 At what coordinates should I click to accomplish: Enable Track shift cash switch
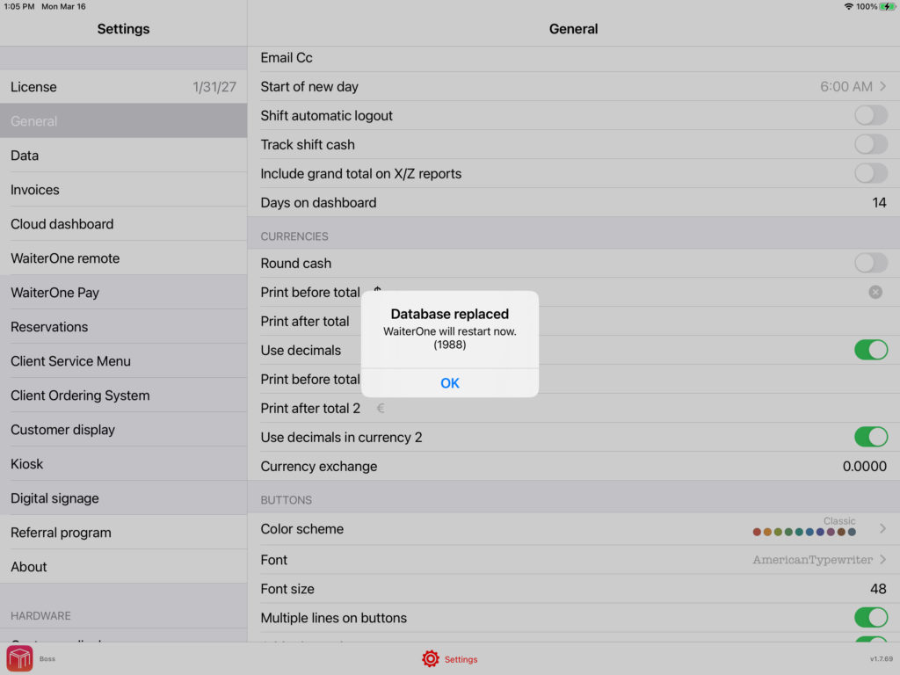[870, 144]
